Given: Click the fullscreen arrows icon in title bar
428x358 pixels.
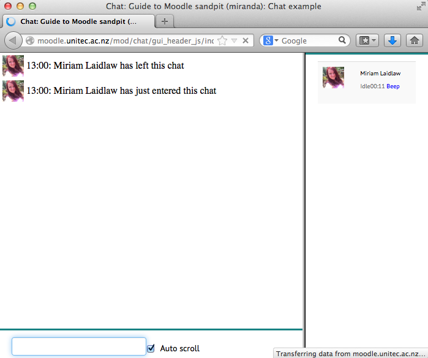Looking at the screenshot, I should 421,6.
